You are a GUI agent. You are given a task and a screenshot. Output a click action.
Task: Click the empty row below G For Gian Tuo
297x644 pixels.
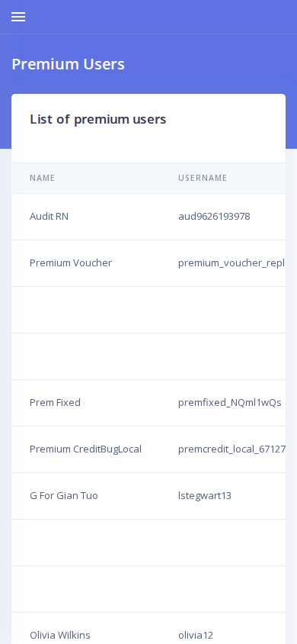pos(148,543)
